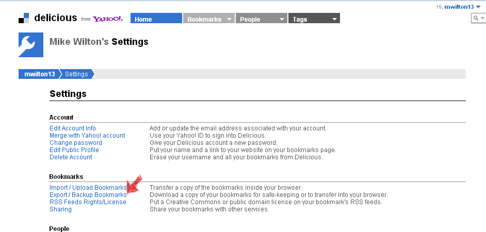Viewport: 486px width, 232px height.
Task: Click 'Download a copy of your bookmarks' description
Action: 268,195
